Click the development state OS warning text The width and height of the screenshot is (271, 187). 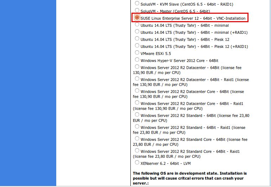point(190,178)
